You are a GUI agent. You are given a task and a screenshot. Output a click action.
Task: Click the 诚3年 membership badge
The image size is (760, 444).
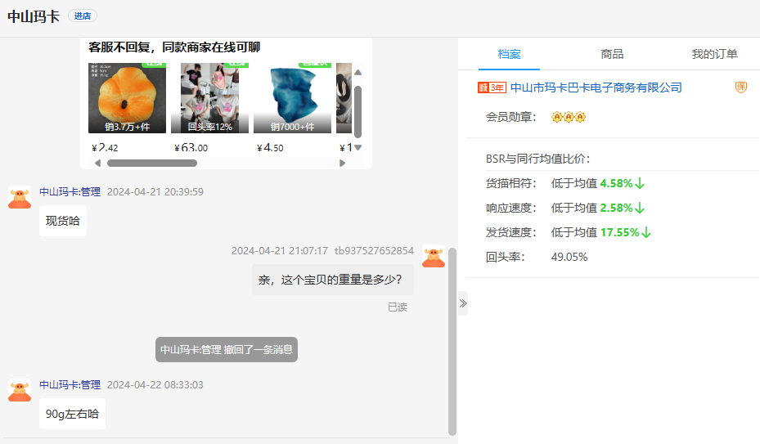492,87
